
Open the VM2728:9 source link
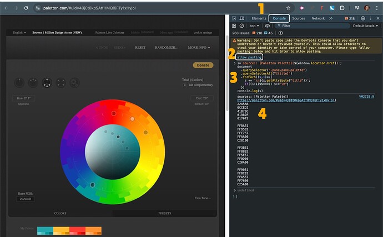[x=366, y=97]
